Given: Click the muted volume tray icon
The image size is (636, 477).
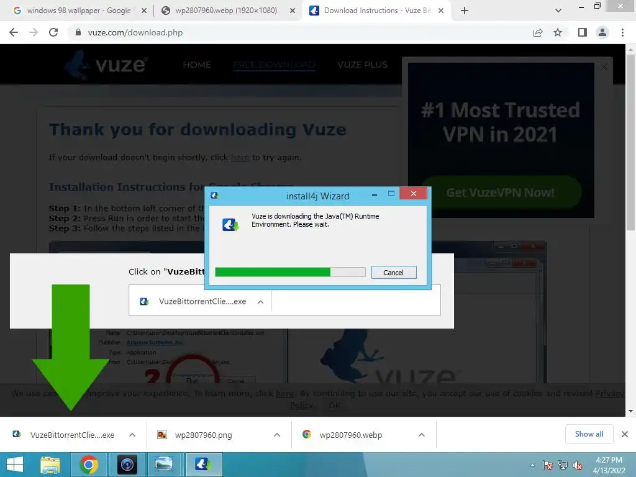Looking at the screenshot, I should point(578,465).
